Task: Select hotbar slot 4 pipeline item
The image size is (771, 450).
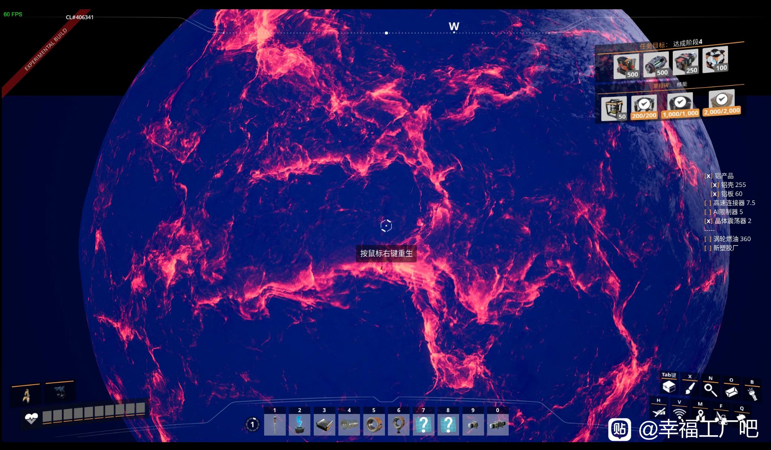Action: click(349, 424)
